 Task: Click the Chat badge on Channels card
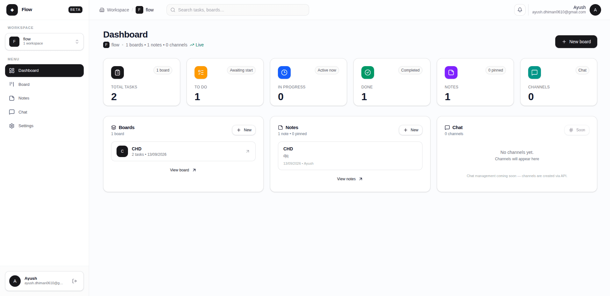tap(582, 70)
